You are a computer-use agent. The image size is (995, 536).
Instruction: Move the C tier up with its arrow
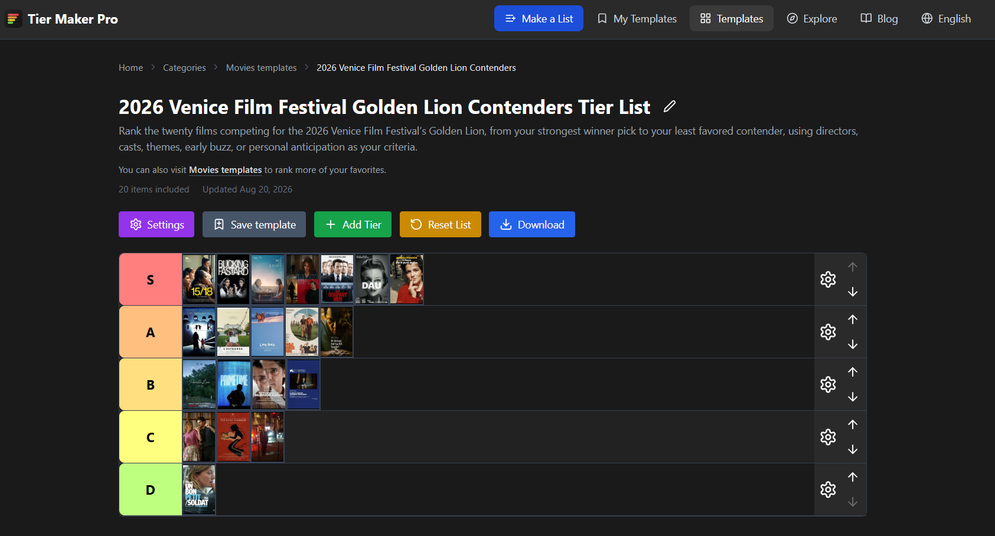click(x=853, y=424)
